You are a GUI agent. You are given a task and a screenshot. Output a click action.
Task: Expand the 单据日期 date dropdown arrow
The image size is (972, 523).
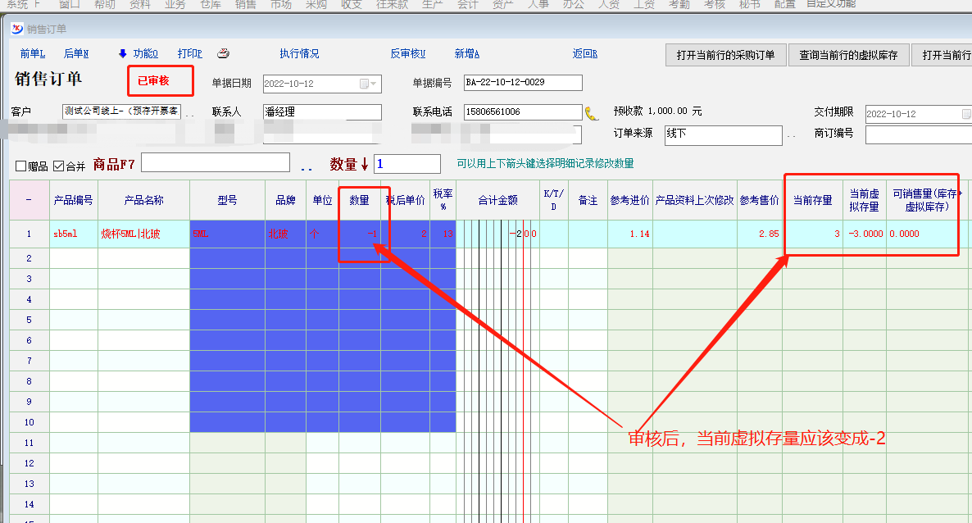[x=375, y=84]
